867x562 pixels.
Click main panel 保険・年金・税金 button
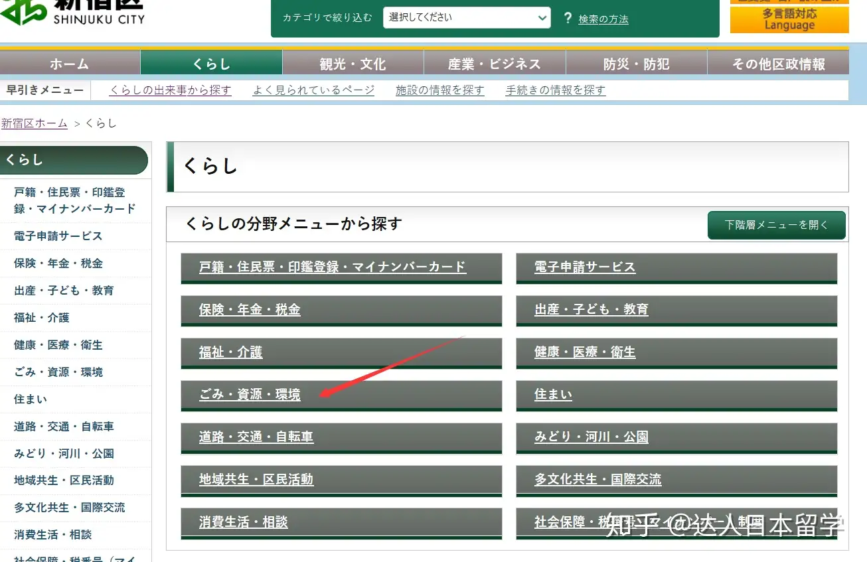pyautogui.click(x=341, y=311)
